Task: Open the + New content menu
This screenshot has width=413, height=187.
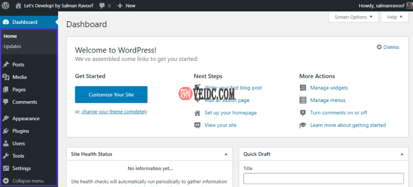Action: [126, 6]
